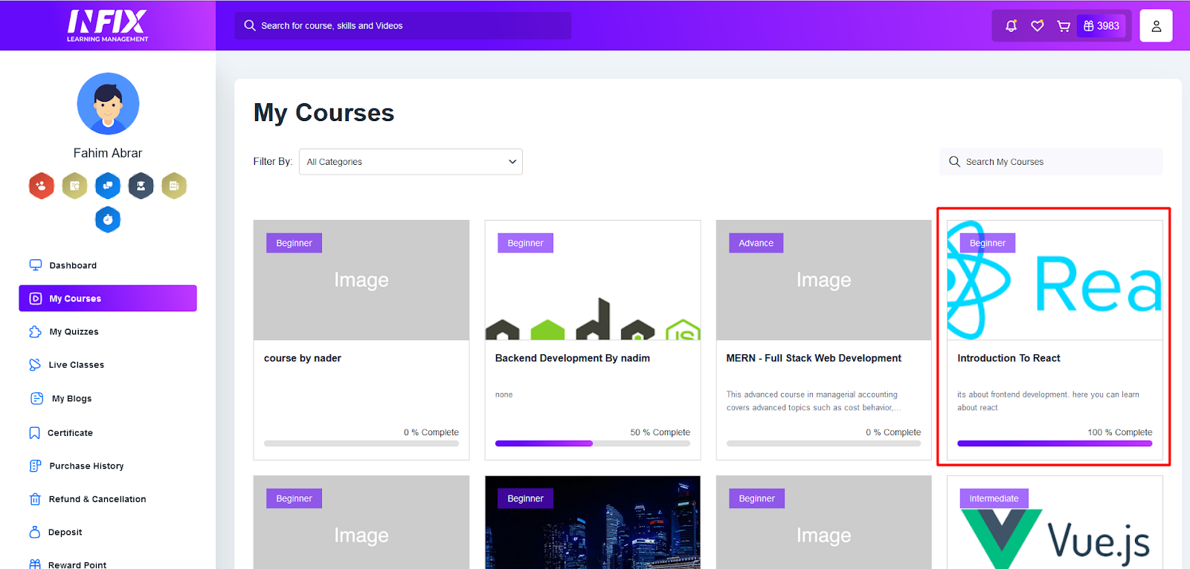Open MERN - Full Stack Web Development course
The width and height of the screenshot is (1190, 569).
814,358
